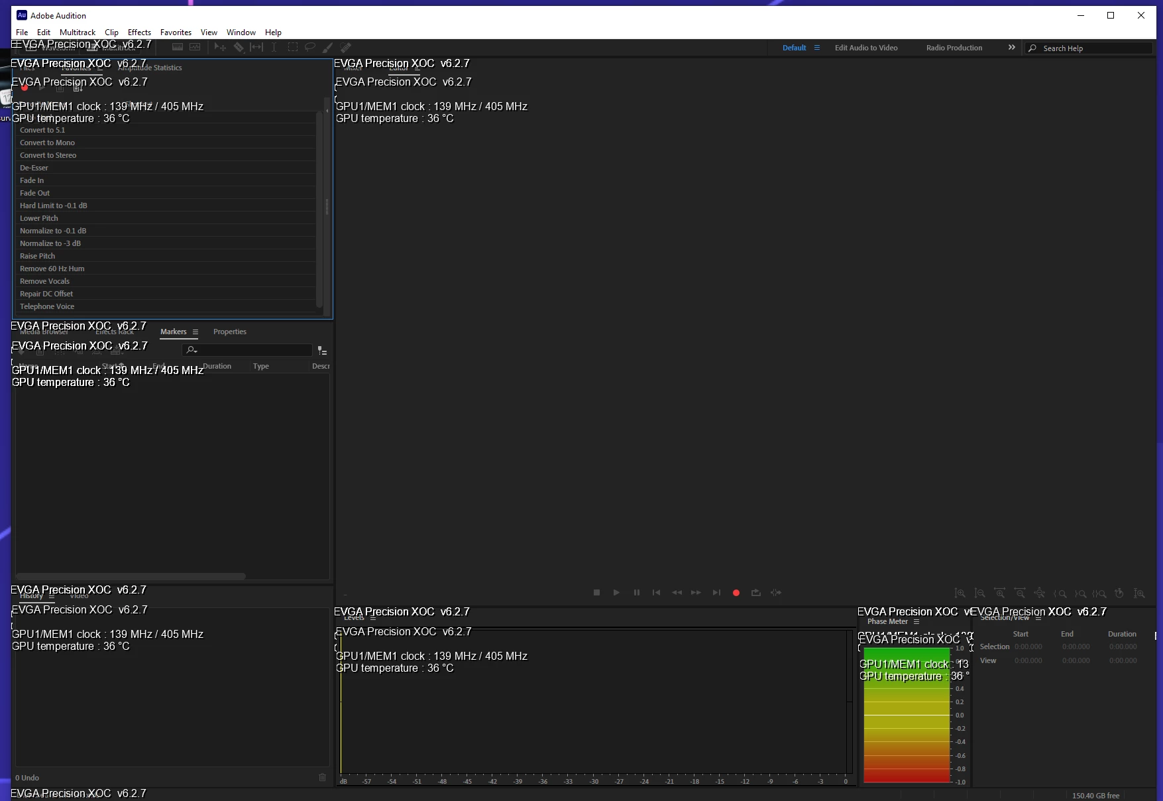This screenshot has width=1163, height=801.
Task: Move playhead to next marker
Action: point(716,593)
